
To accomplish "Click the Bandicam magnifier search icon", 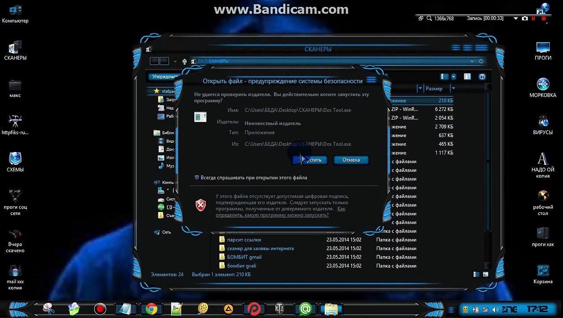I will [429, 19].
